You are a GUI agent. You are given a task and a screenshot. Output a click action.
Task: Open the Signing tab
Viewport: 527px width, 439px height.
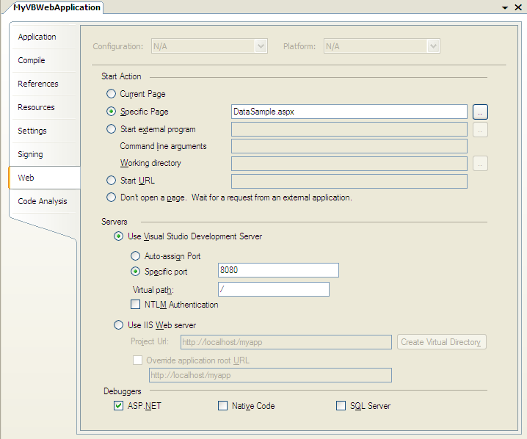tap(31, 154)
